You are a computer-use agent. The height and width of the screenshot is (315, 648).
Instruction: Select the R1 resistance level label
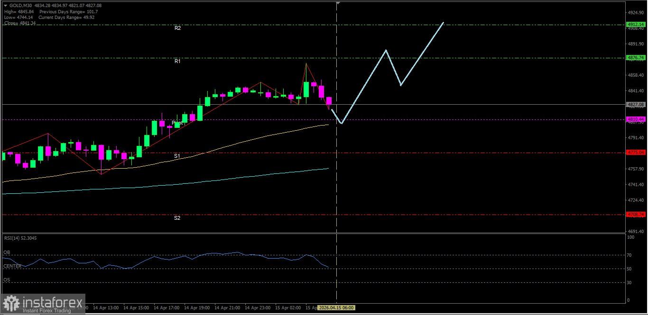coord(177,61)
